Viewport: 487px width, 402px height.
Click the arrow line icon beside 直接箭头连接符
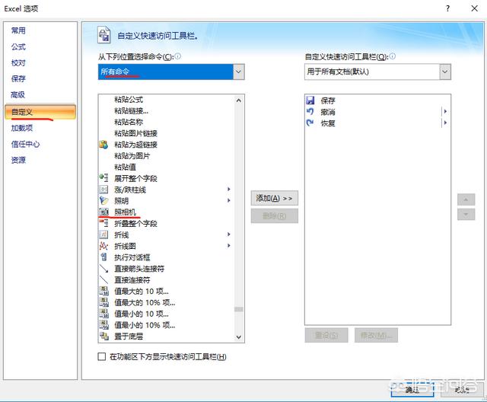point(103,269)
